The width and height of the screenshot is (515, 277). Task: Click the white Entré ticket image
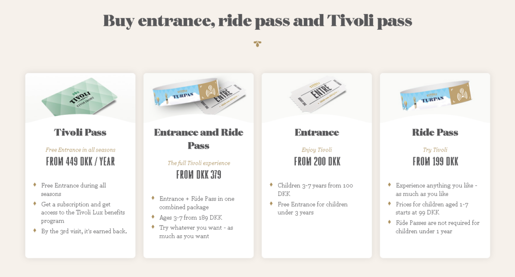(317, 95)
